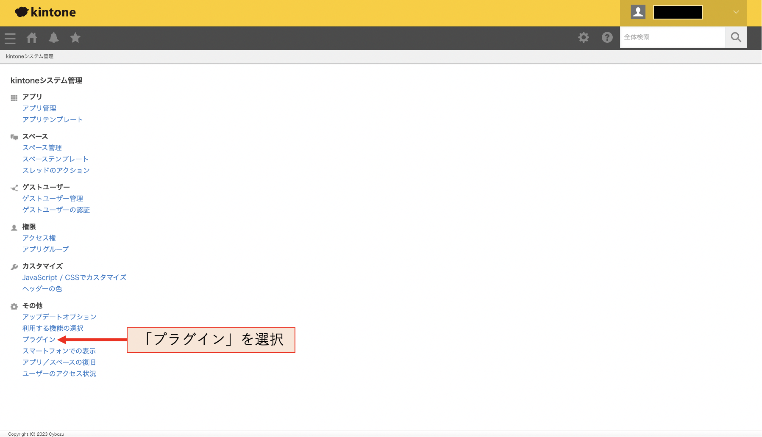This screenshot has height=437, width=762.
Task: Click the search magnifier button
Action: 736,37
